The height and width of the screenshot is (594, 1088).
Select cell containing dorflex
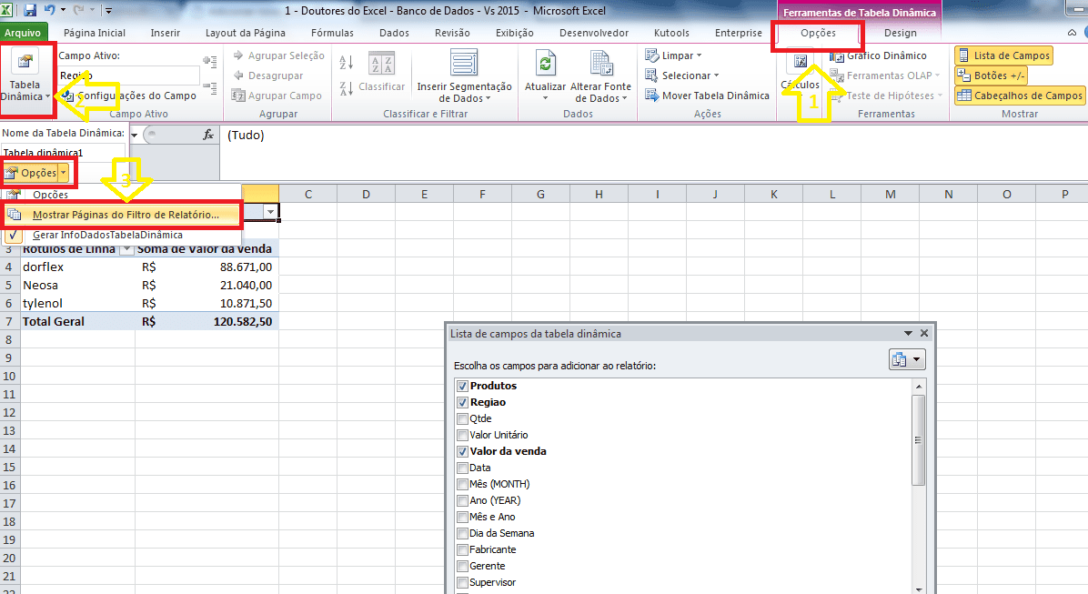click(x=77, y=267)
